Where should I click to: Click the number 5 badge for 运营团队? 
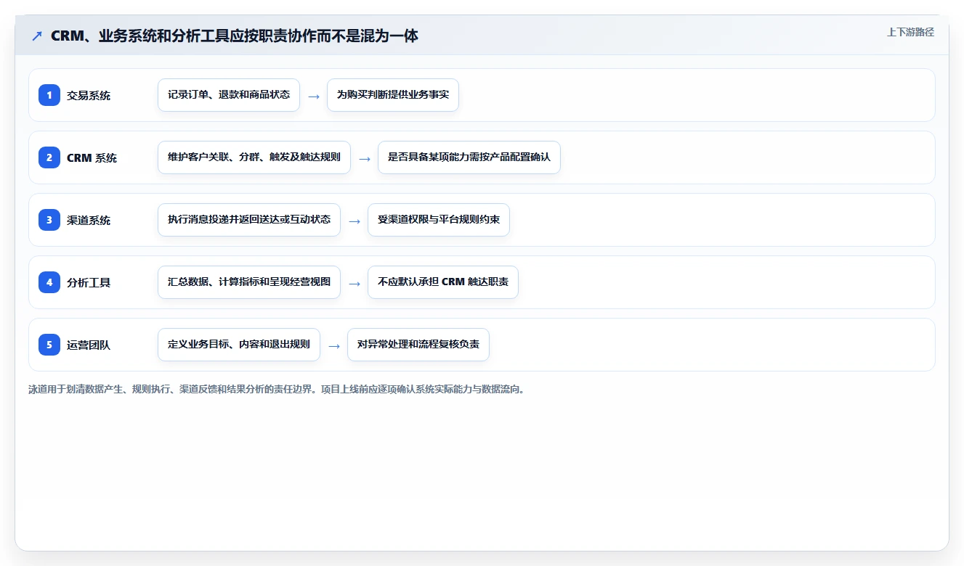click(x=49, y=345)
